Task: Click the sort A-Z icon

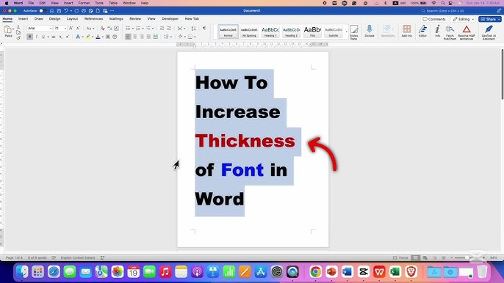Action: (x=193, y=29)
